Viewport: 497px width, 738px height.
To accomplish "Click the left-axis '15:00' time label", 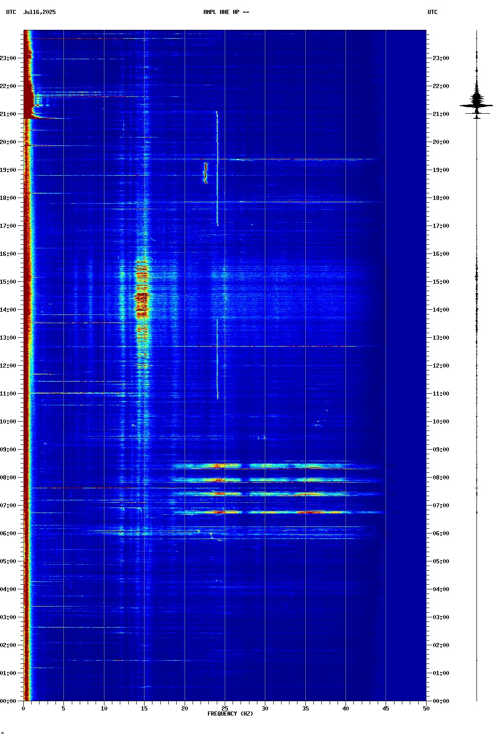I will point(8,282).
